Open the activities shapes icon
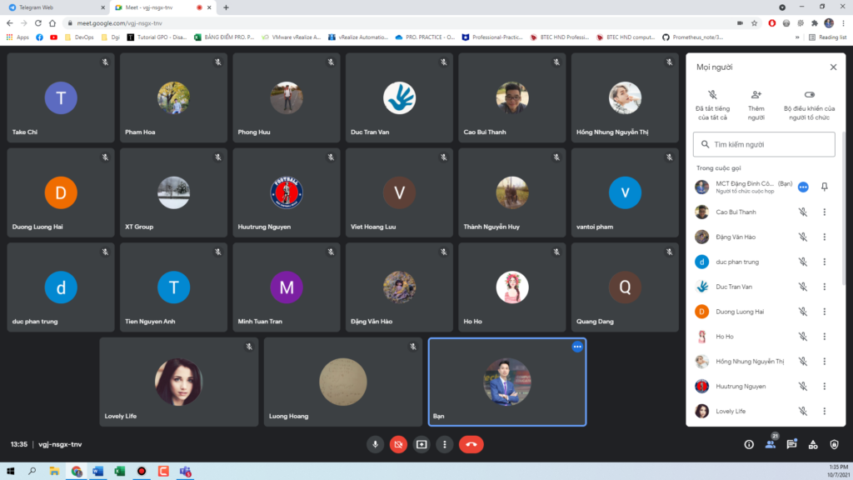 click(813, 444)
